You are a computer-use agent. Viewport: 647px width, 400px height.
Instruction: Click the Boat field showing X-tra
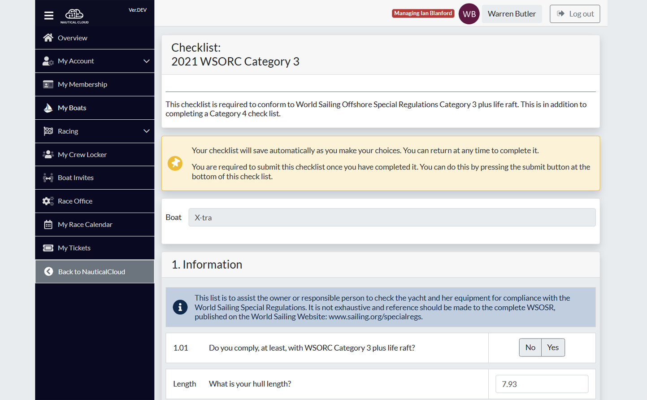(392, 217)
